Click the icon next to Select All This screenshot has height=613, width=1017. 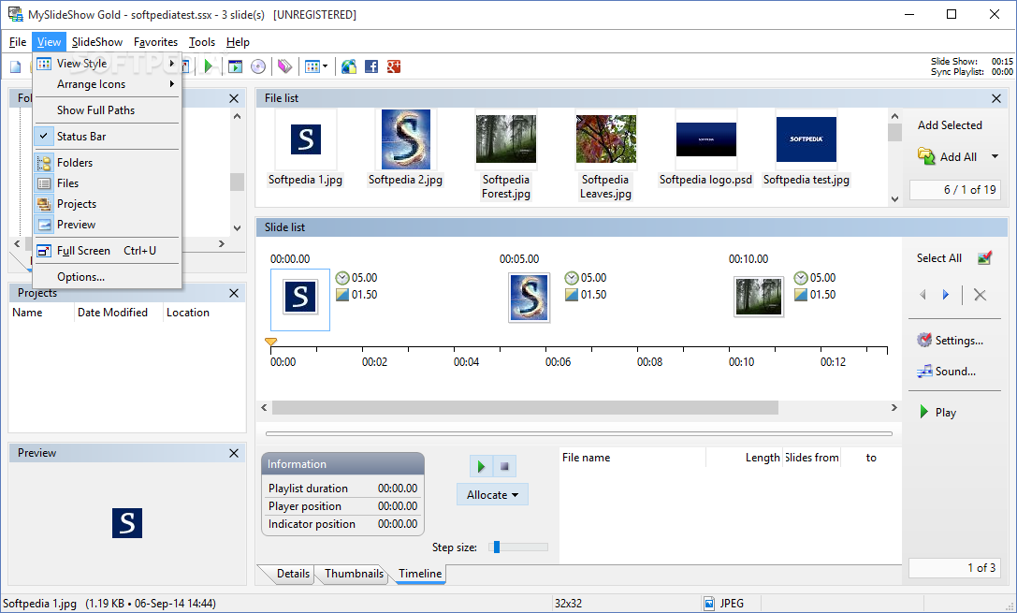[x=984, y=258]
